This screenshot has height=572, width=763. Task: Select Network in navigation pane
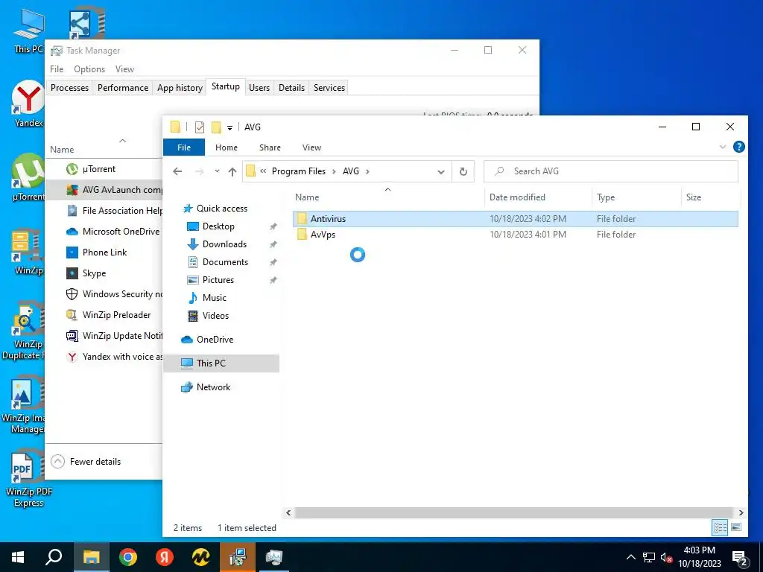click(x=213, y=387)
